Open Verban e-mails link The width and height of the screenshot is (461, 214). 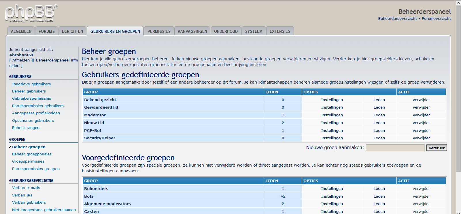26,188
